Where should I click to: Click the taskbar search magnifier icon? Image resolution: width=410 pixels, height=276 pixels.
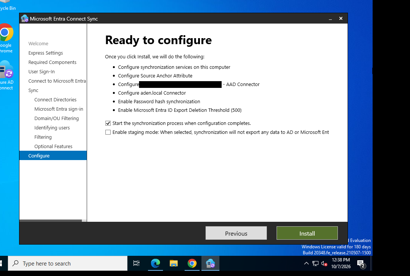coord(16,263)
